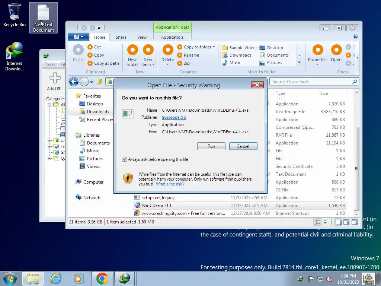Select Downloads in Move to folder gallery
381x286 pixels.
click(x=237, y=55)
